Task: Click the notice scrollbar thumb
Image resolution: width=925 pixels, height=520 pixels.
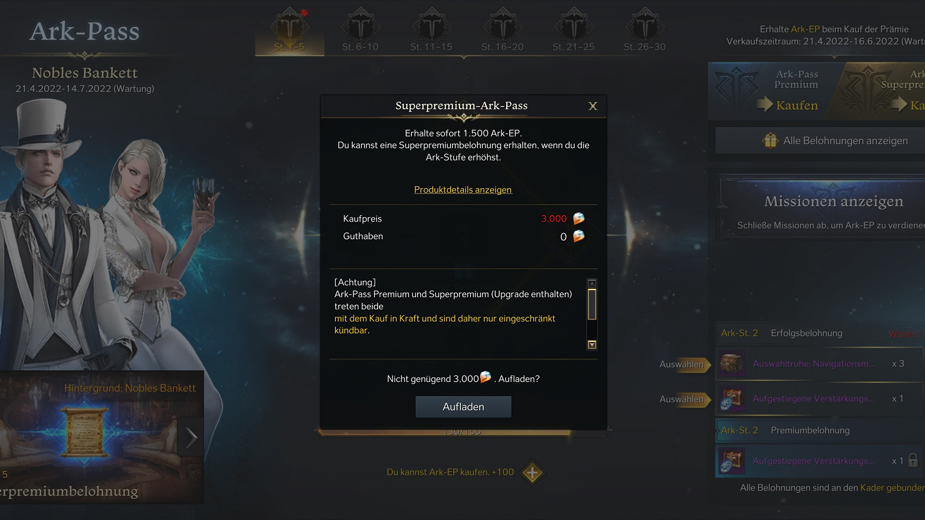Action: click(x=592, y=304)
